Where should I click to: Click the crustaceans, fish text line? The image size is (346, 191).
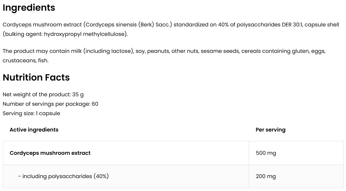point(25,60)
